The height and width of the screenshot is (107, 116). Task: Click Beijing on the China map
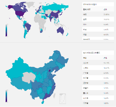pos(49,71)
